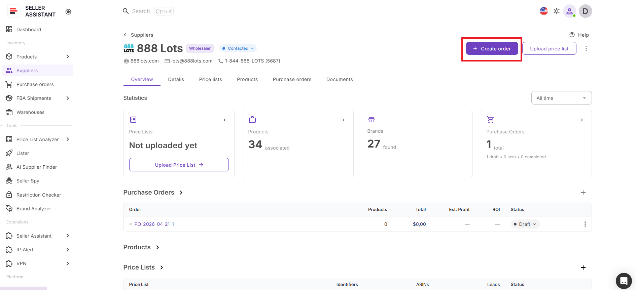
Task: Click the Restriction Checker lock icon
Action: tap(9, 195)
